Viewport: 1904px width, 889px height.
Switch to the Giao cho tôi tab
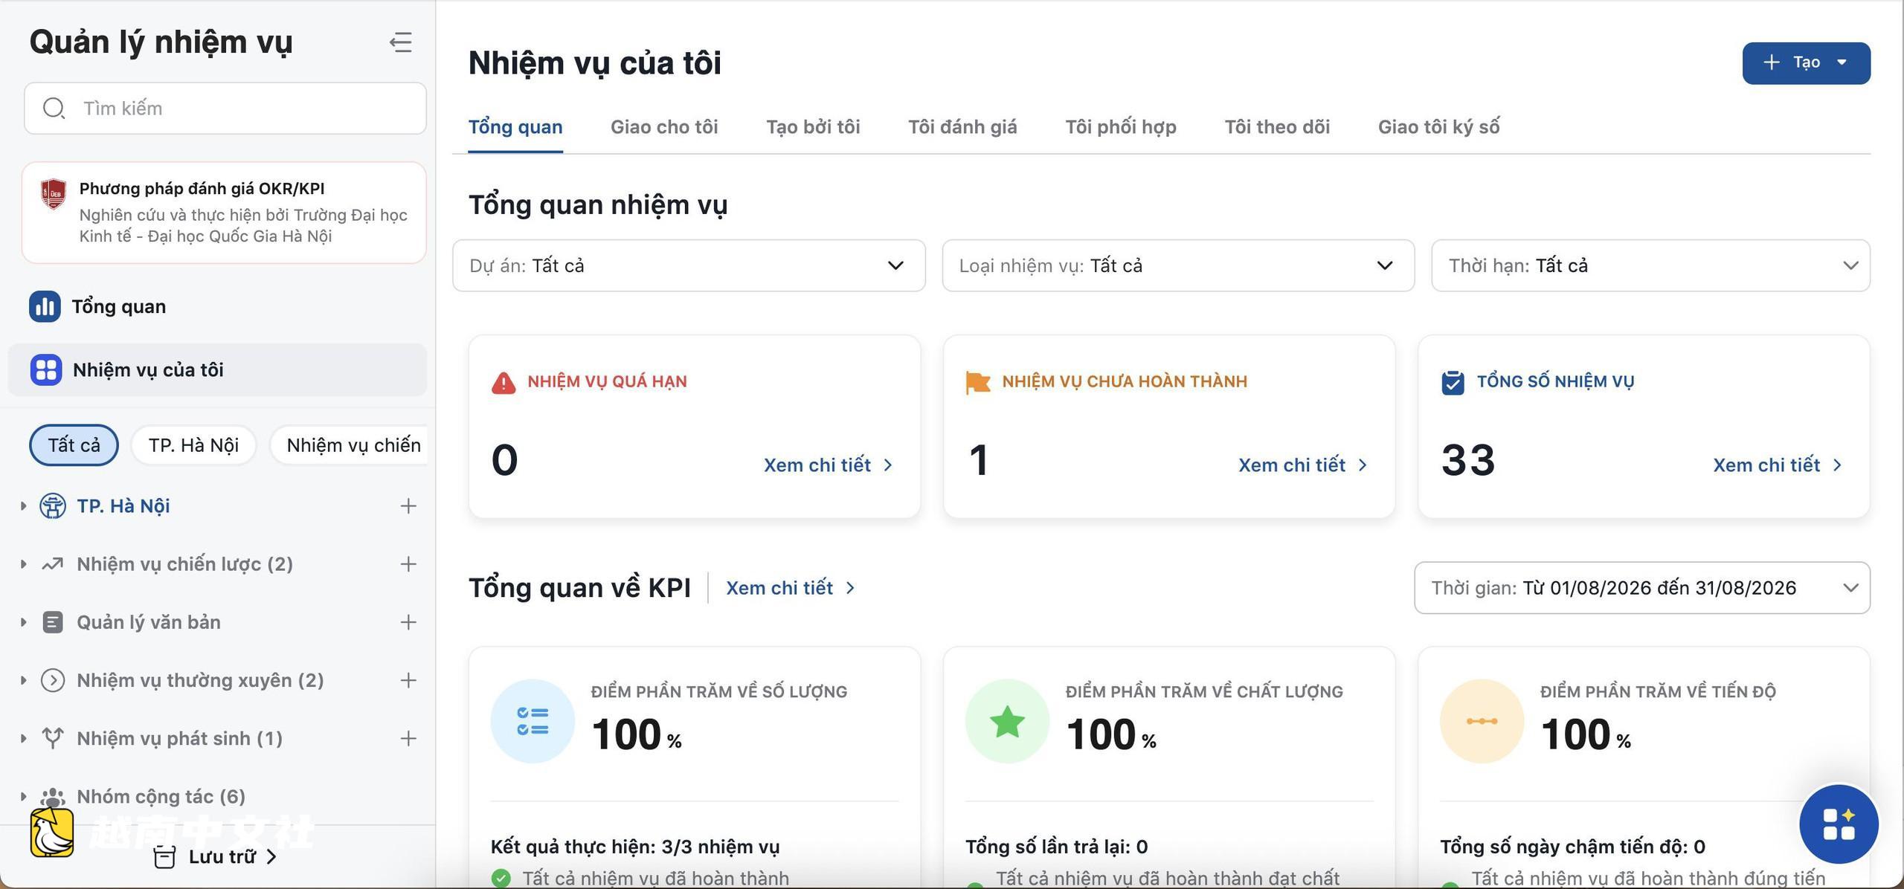(x=664, y=127)
